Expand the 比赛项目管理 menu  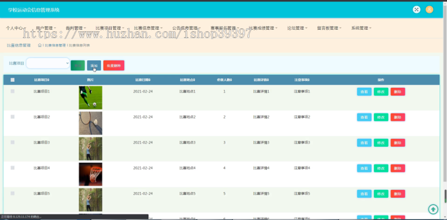[x=110, y=28]
